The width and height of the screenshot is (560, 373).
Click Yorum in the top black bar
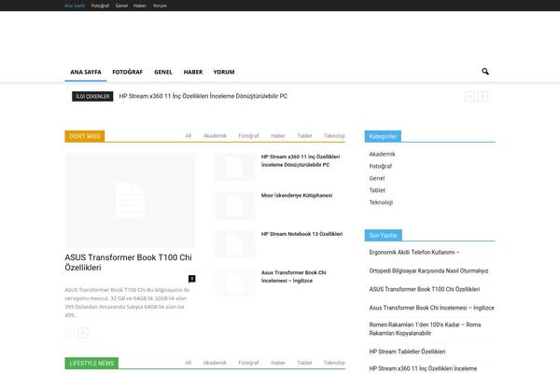[x=160, y=6]
